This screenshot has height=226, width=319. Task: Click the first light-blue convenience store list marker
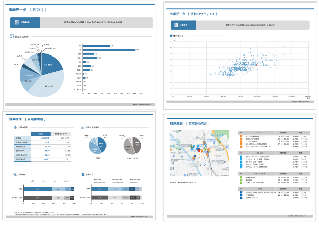point(241,157)
